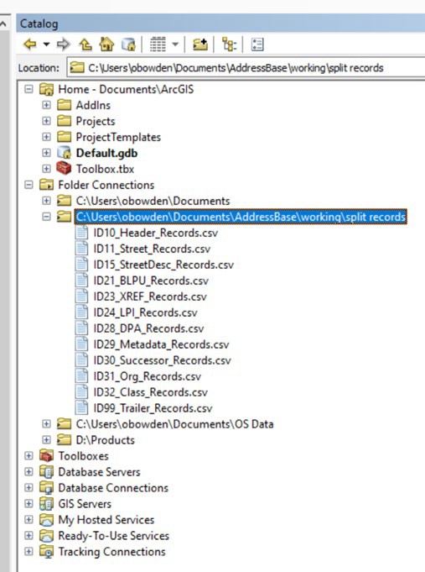Select highlighted split records connection label
Viewport: 425px width, 572px height.
tap(241, 217)
